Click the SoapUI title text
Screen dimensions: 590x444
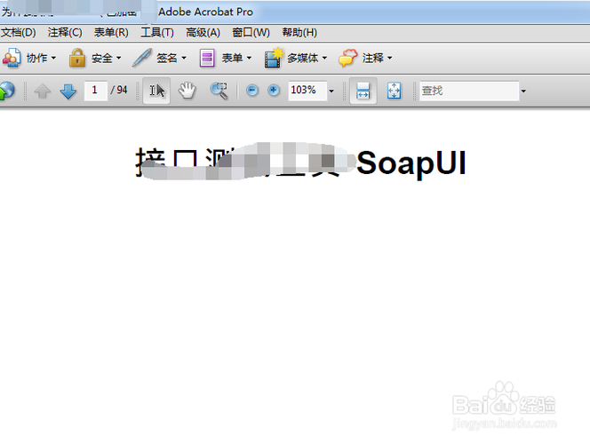point(411,163)
